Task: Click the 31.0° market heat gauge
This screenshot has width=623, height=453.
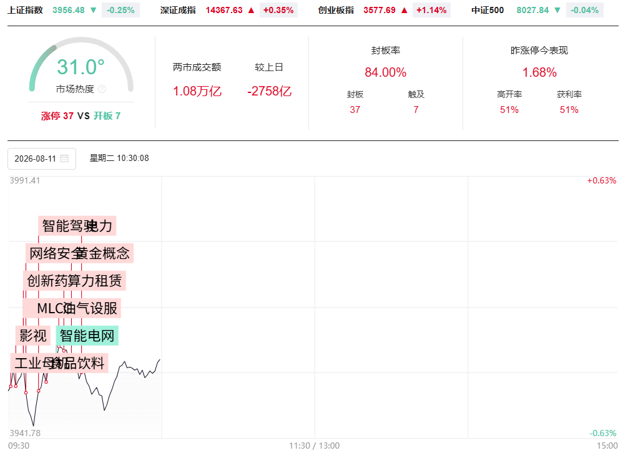Action: (81, 67)
